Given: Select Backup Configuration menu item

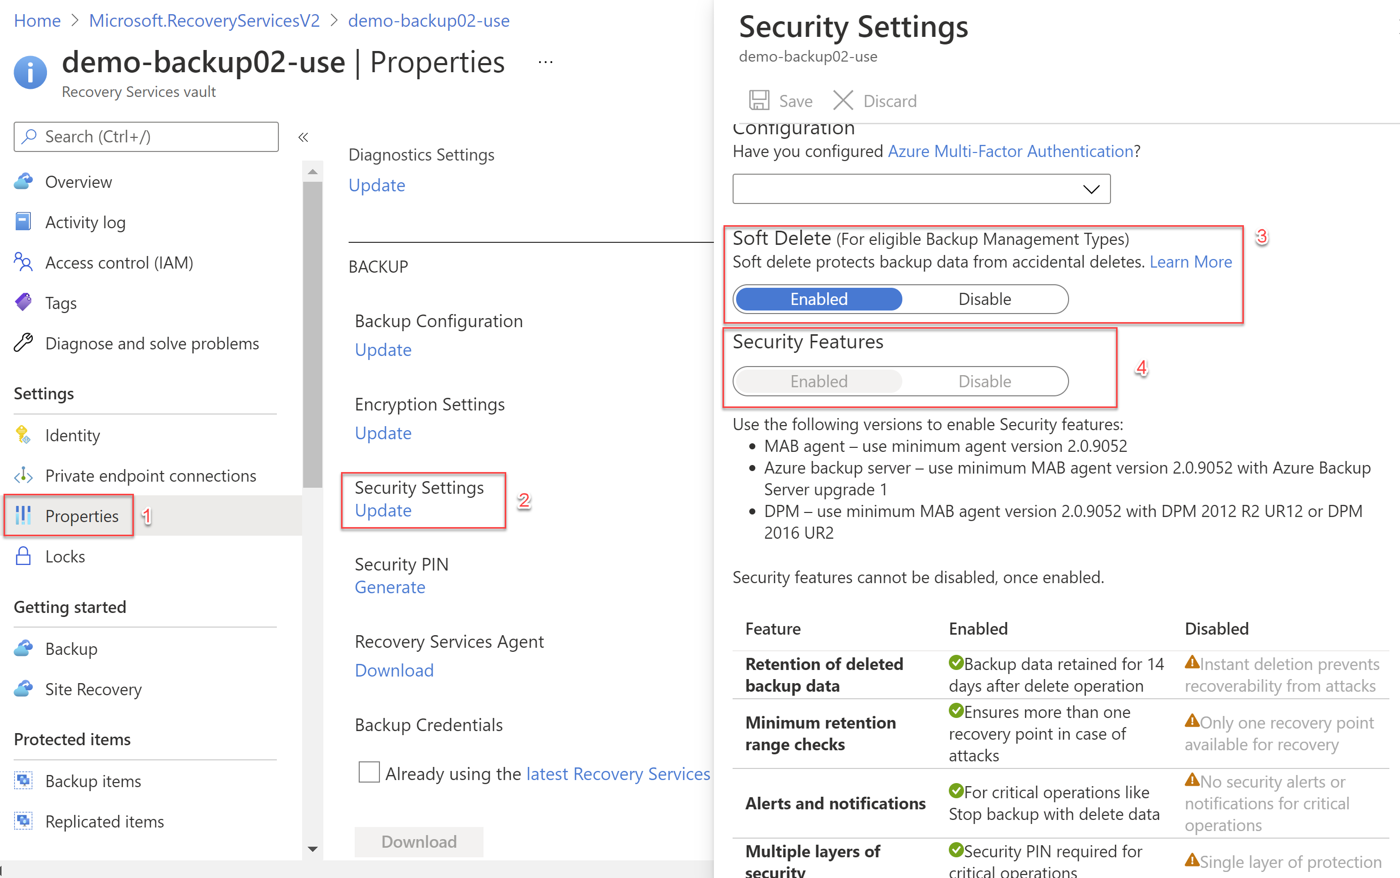Looking at the screenshot, I should coord(438,321).
